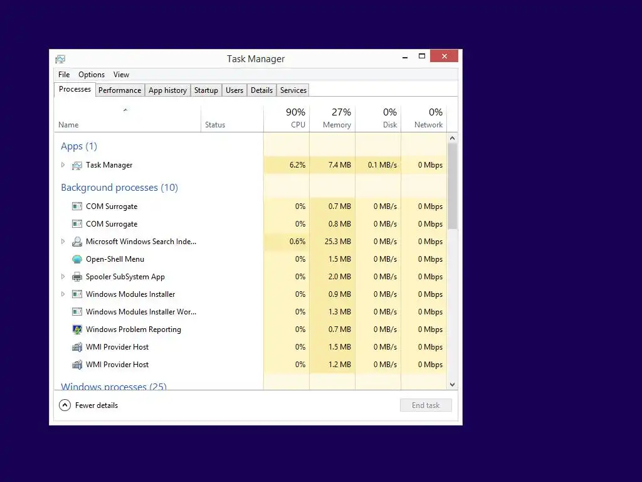The image size is (642, 482).
Task: Select the Spooler SubSystem App name
Action: coord(125,277)
